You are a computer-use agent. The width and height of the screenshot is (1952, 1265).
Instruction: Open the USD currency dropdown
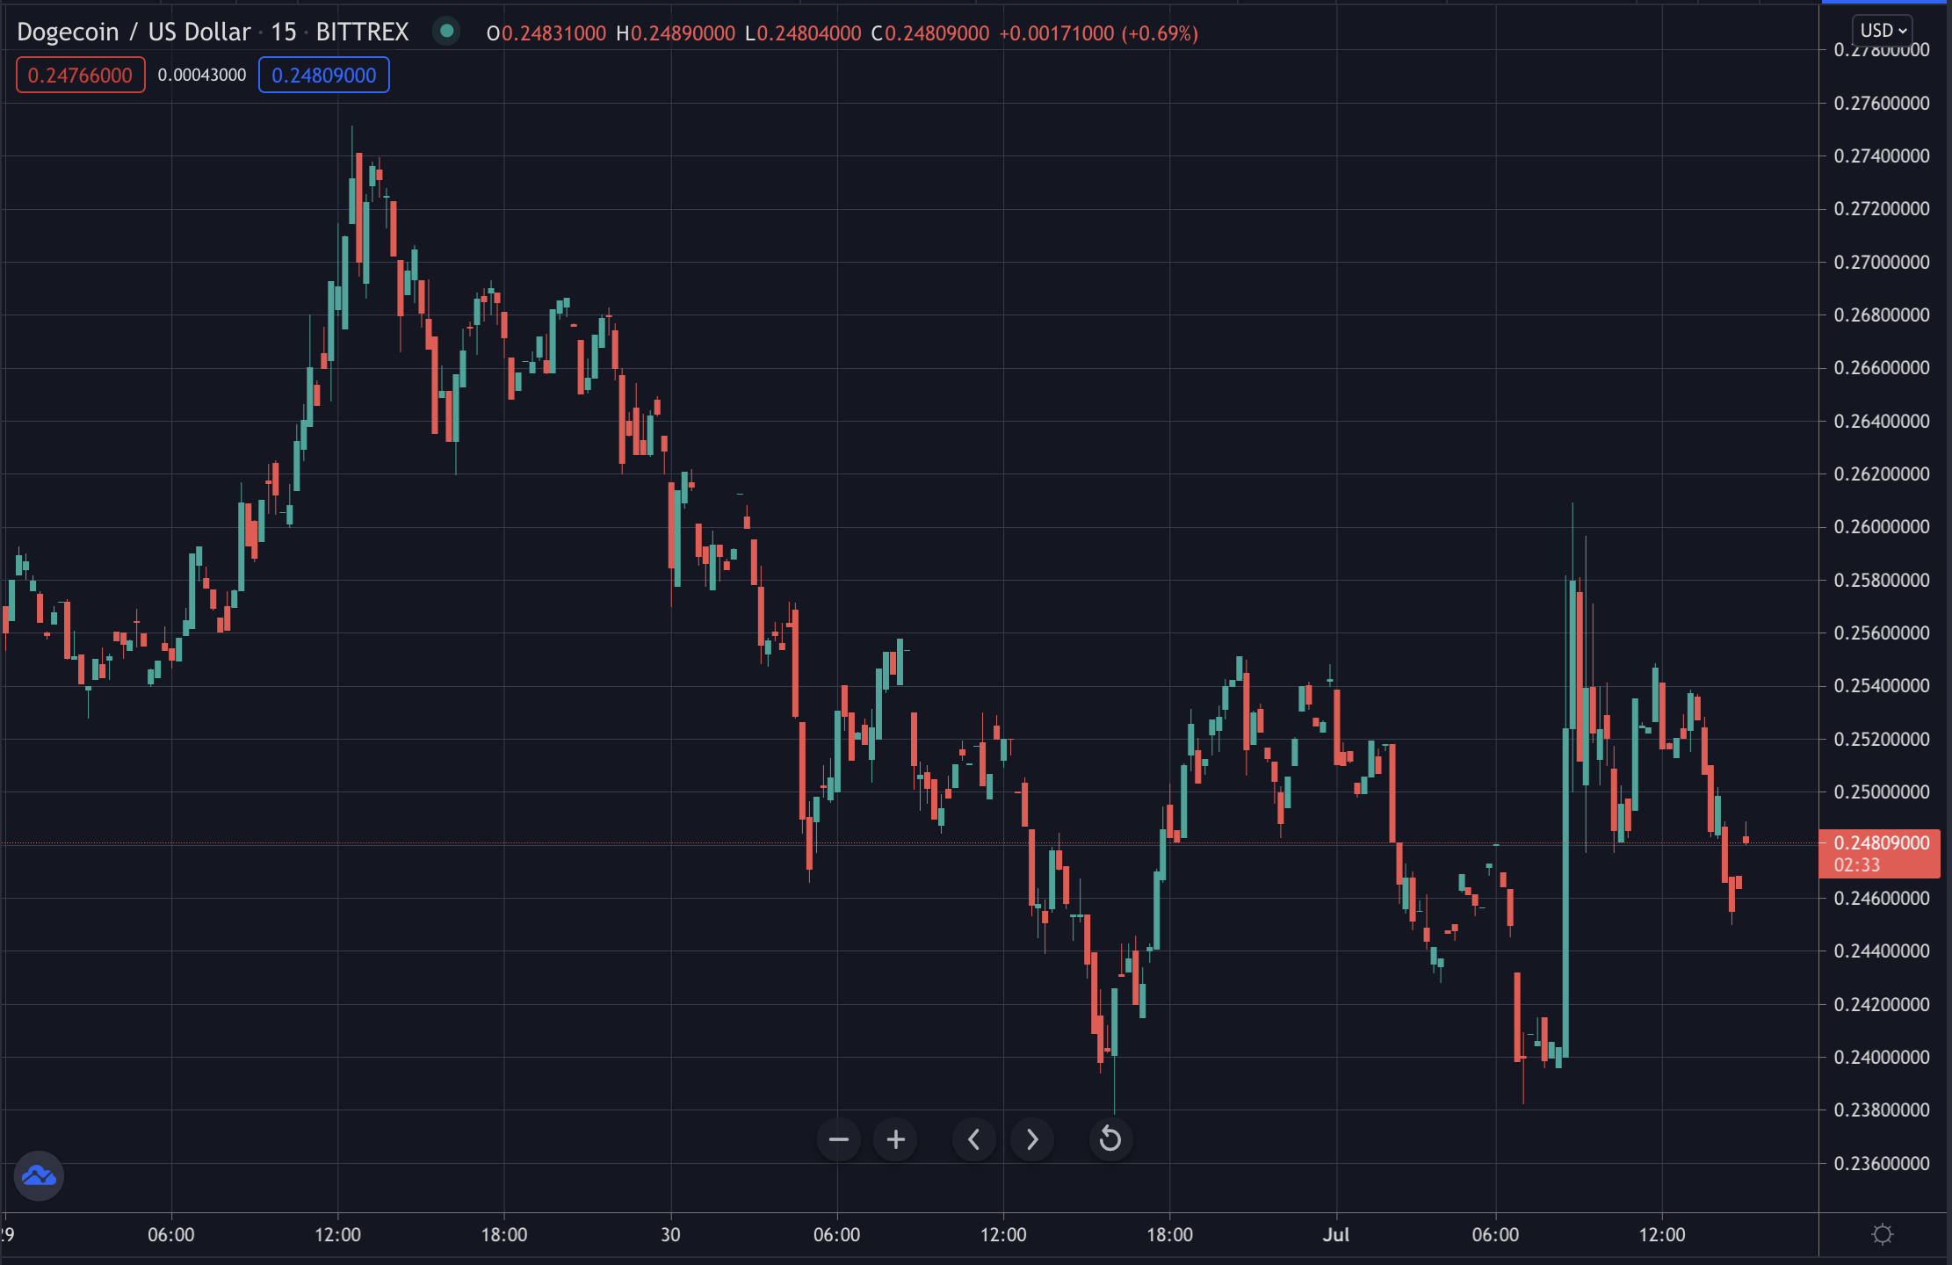[x=1883, y=31]
